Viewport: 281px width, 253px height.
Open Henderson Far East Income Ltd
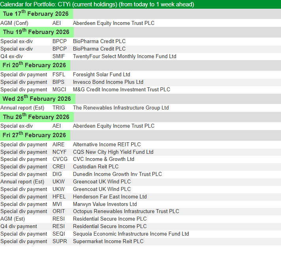(110, 197)
